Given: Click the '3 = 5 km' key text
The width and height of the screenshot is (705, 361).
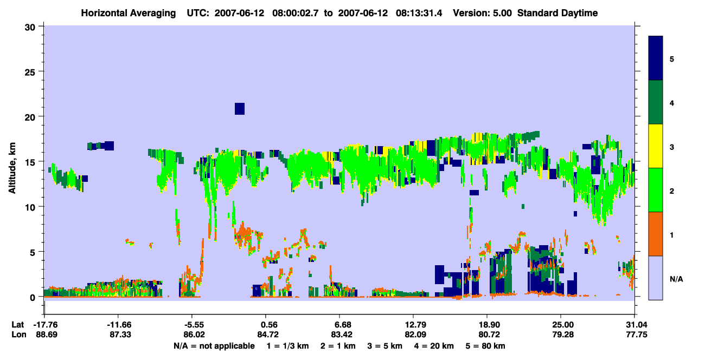Looking at the screenshot, I should pos(386,346).
